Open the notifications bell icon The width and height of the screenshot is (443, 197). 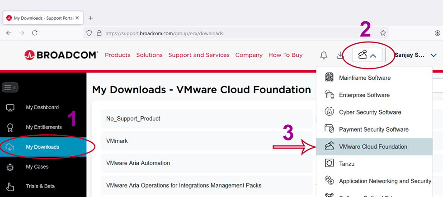[x=324, y=55]
